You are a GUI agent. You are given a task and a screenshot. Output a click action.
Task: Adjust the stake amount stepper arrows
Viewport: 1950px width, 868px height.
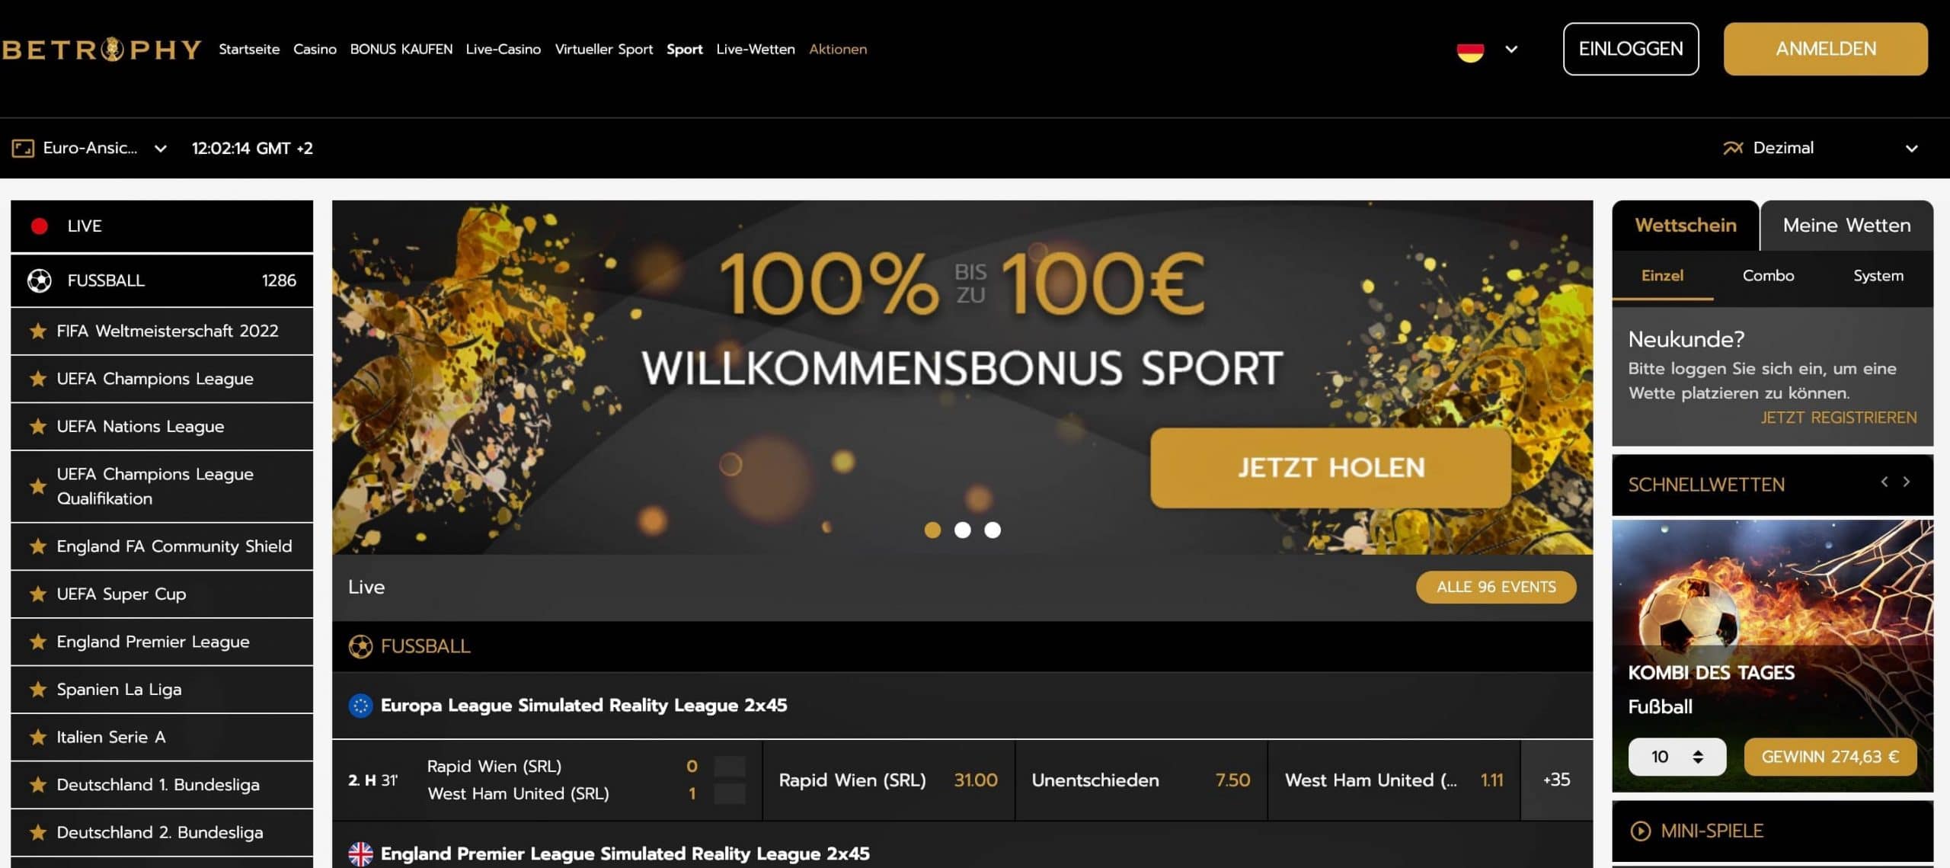[1698, 757]
